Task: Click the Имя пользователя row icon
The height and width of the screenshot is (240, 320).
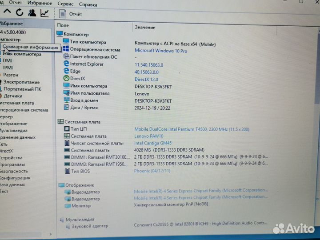Action: click(67, 93)
